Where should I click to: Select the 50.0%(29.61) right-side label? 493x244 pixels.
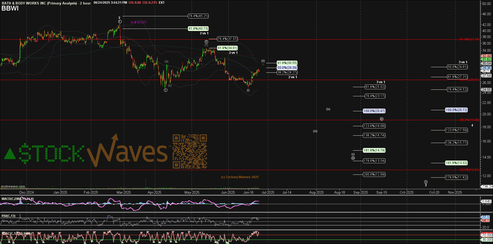[458, 67]
